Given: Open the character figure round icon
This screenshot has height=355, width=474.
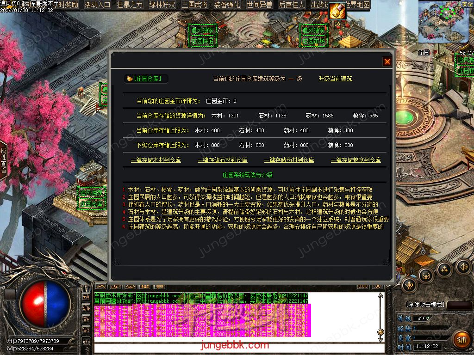Looking at the screenshot, I should click(409, 286).
